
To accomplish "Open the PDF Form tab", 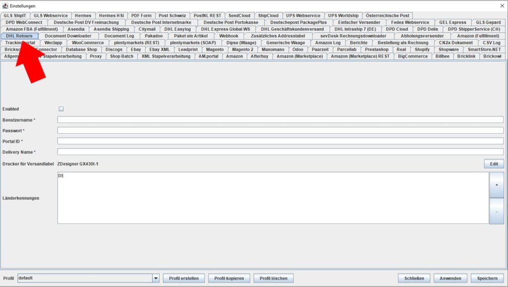I will 141,15.
